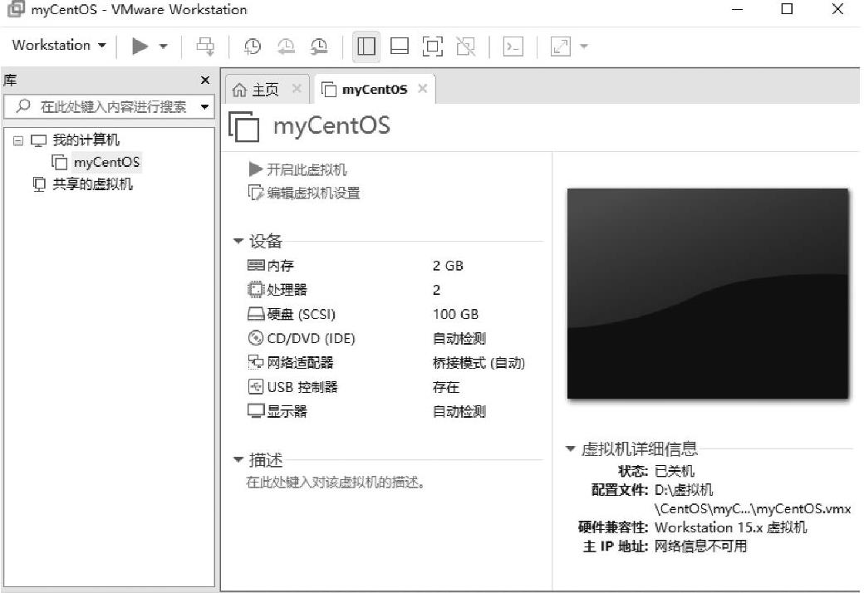Viewport: 864px width, 593px height.
Task: Click the computer icon beside 我的计算机
Action: coord(38,140)
